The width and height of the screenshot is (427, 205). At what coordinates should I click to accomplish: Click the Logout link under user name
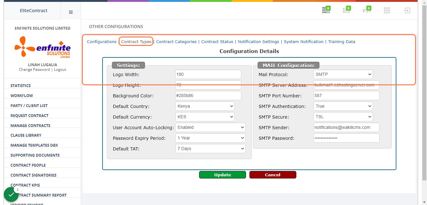tap(60, 70)
